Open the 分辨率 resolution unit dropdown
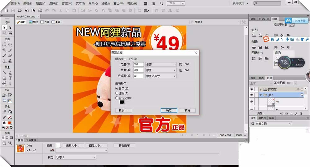This screenshot has height=167, width=310. pyautogui.click(x=161, y=76)
